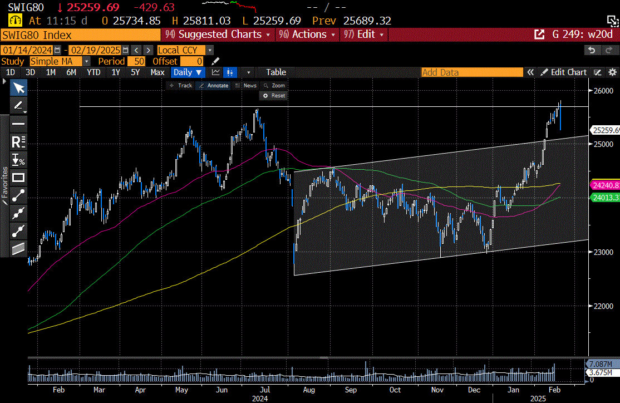This screenshot has height=403, width=620.
Task: Shift date range backward with left arrow
Action: click(136, 50)
